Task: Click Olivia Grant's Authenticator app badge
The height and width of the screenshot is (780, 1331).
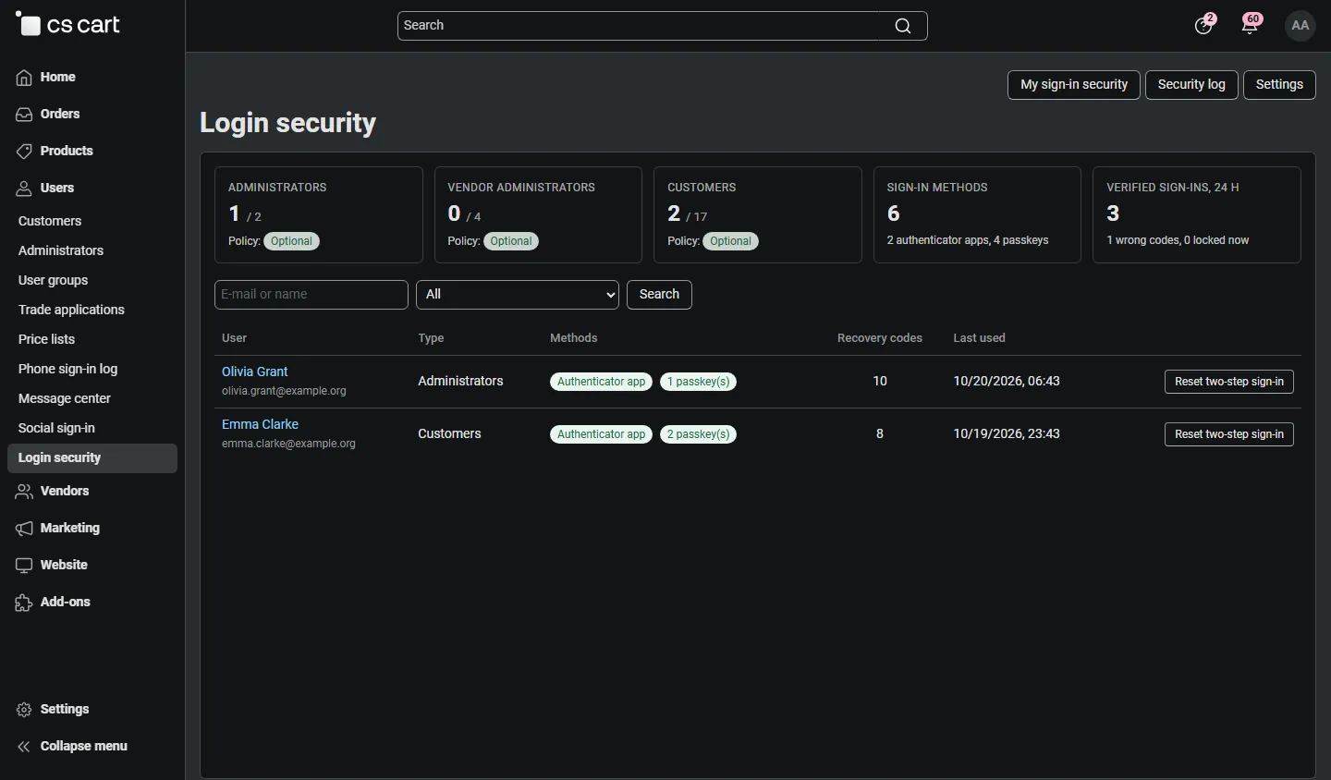Action: tap(602, 382)
